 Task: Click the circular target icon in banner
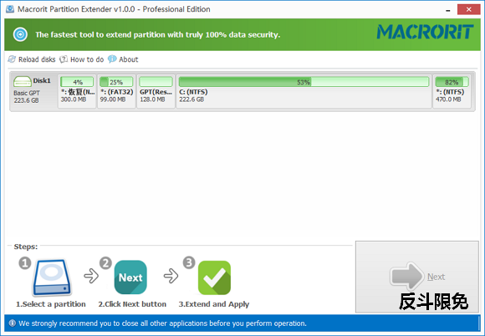click(x=20, y=34)
